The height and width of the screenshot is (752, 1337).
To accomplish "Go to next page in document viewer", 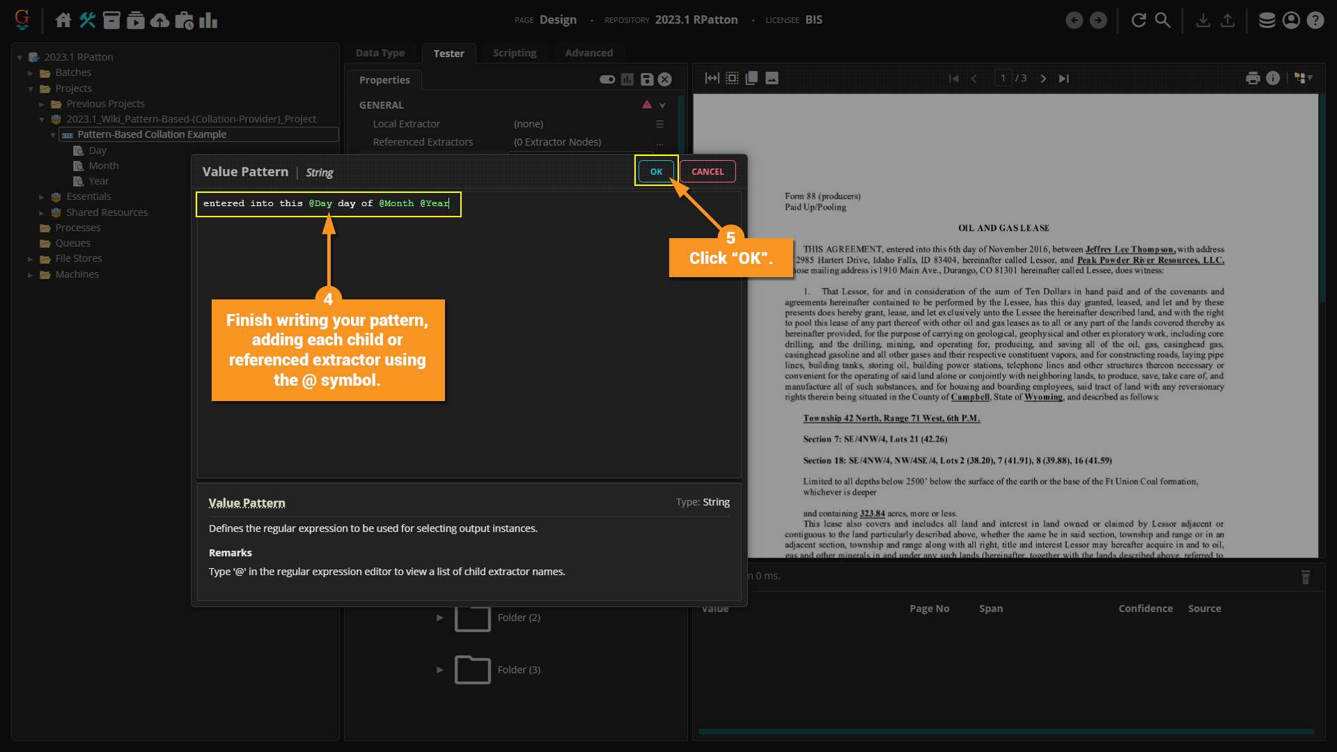I will 1043,79.
